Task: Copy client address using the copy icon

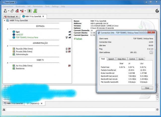Action: tap(151, 52)
